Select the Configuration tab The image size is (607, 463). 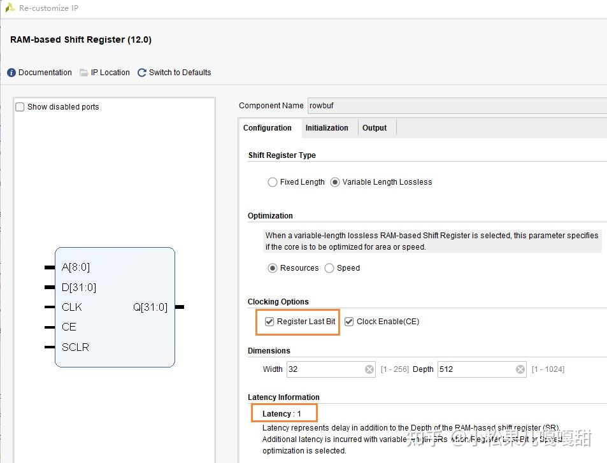269,127
